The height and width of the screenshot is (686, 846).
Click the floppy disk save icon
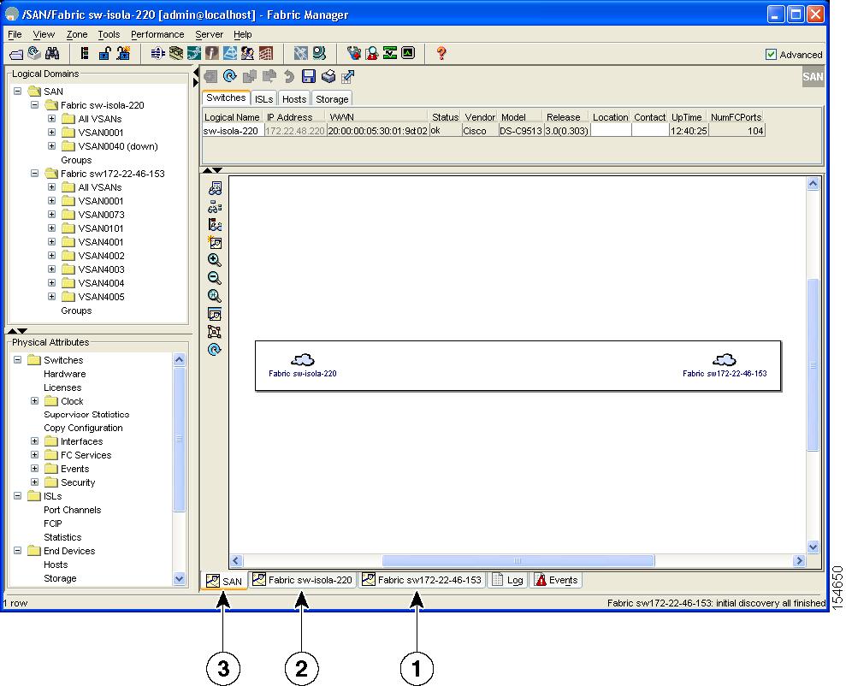click(x=308, y=77)
